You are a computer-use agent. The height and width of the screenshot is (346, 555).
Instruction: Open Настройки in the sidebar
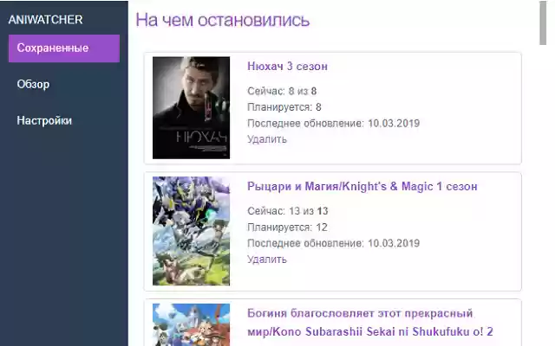point(44,121)
